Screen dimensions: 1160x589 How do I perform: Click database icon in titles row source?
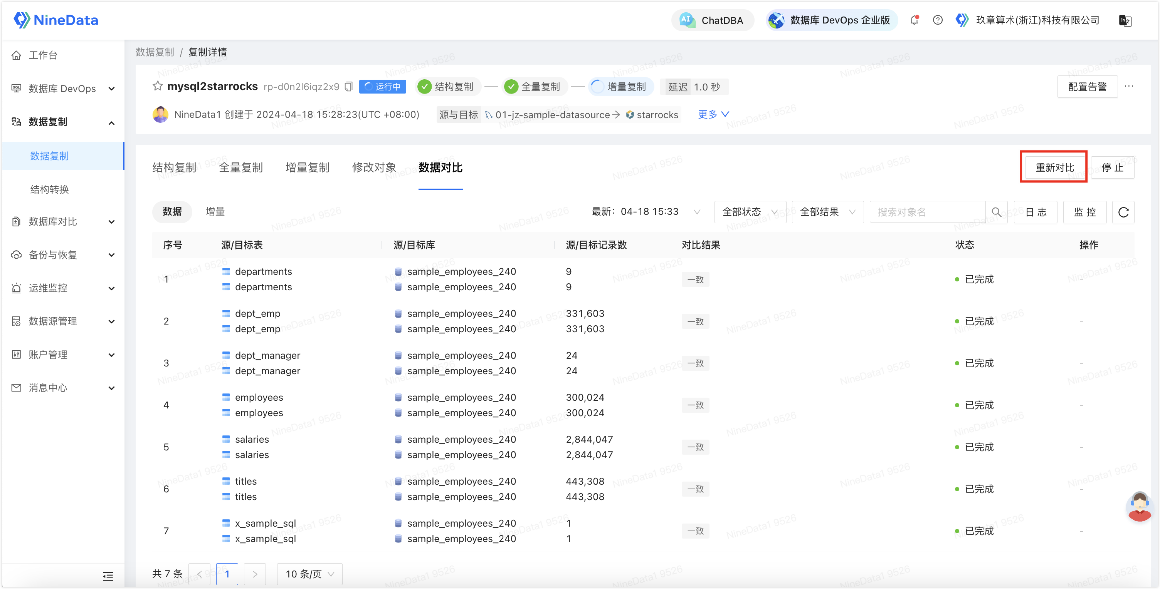pos(398,481)
